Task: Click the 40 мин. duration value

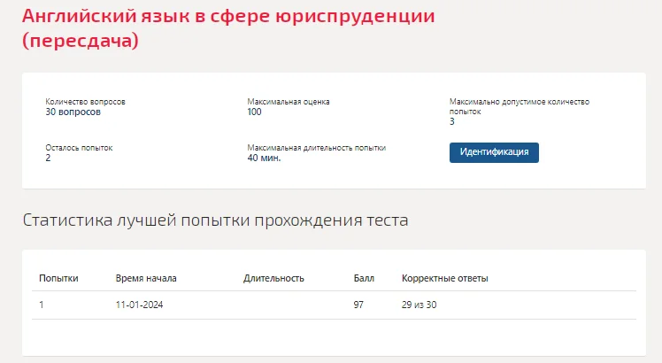Action: pyautogui.click(x=264, y=158)
